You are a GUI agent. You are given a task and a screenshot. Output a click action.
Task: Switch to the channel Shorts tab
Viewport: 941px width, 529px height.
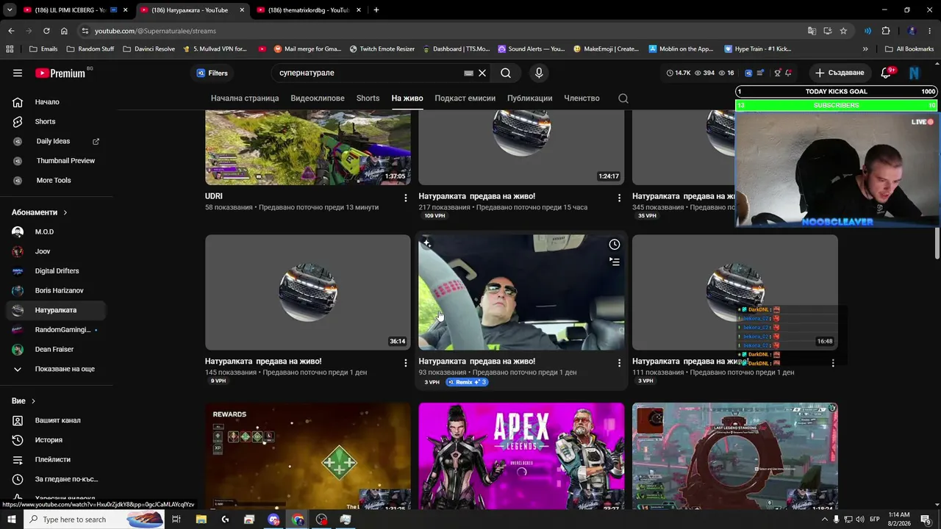(x=368, y=98)
